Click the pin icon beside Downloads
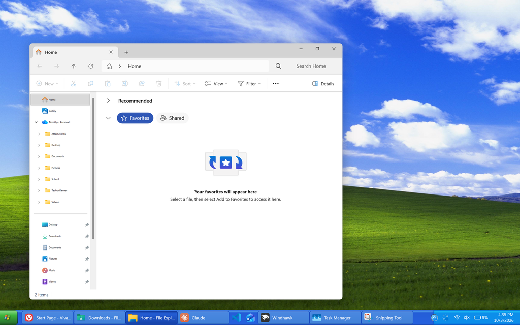This screenshot has height=325, width=520. [87, 236]
